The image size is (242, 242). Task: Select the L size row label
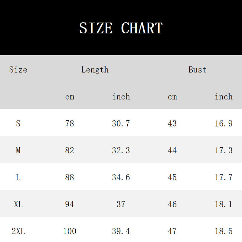pos(18,177)
